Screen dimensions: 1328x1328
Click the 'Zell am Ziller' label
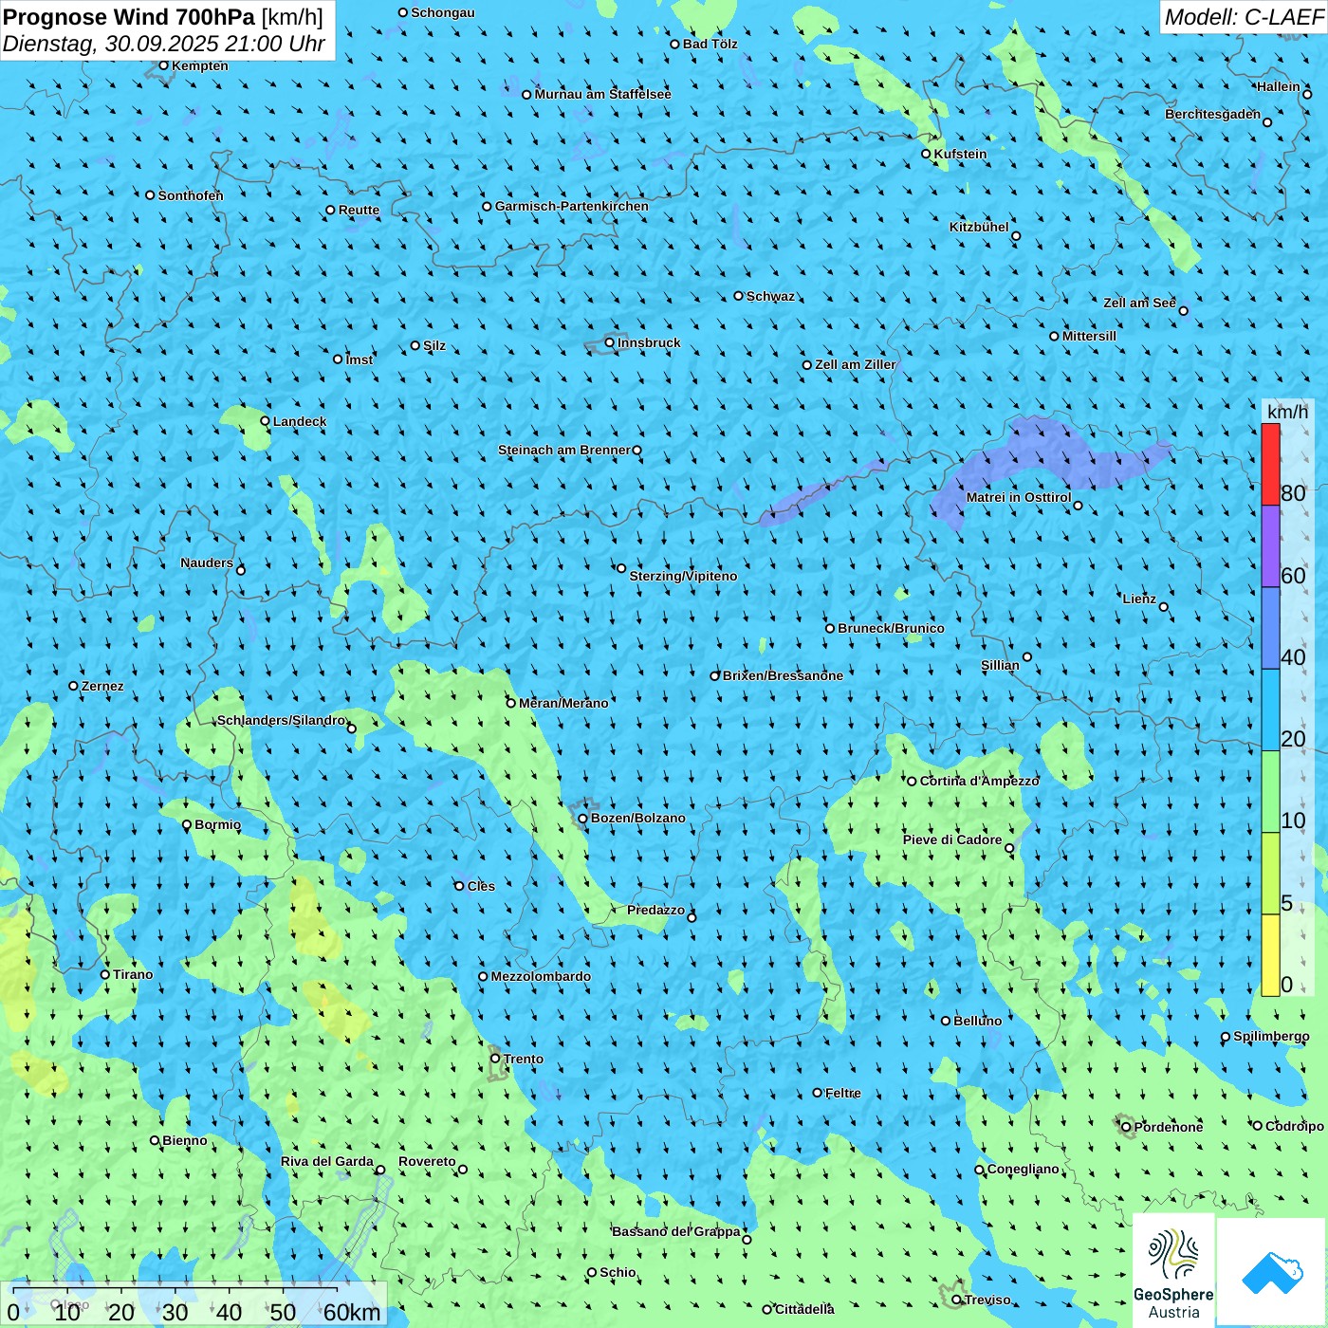856,364
